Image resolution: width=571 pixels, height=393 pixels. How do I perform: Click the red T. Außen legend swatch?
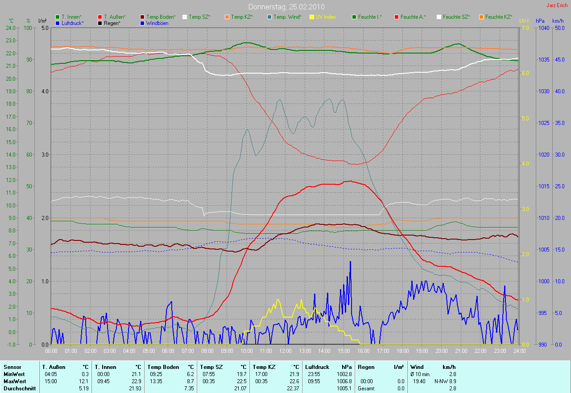100,17
